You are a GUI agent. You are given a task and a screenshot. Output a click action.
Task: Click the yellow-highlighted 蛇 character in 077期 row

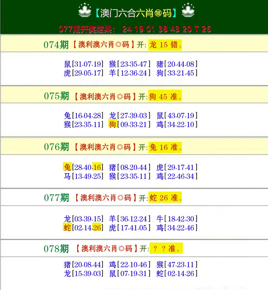click(x=67, y=228)
